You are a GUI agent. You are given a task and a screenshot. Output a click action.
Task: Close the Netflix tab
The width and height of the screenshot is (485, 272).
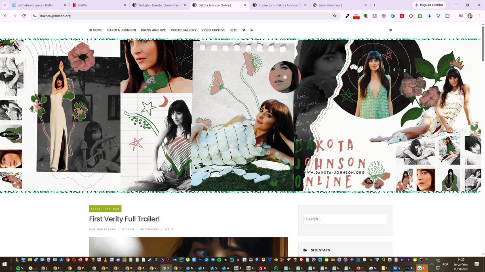125,5
